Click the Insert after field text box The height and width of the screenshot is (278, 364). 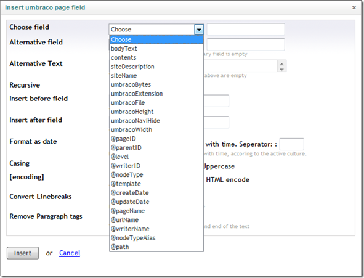(x=216, y=122)
